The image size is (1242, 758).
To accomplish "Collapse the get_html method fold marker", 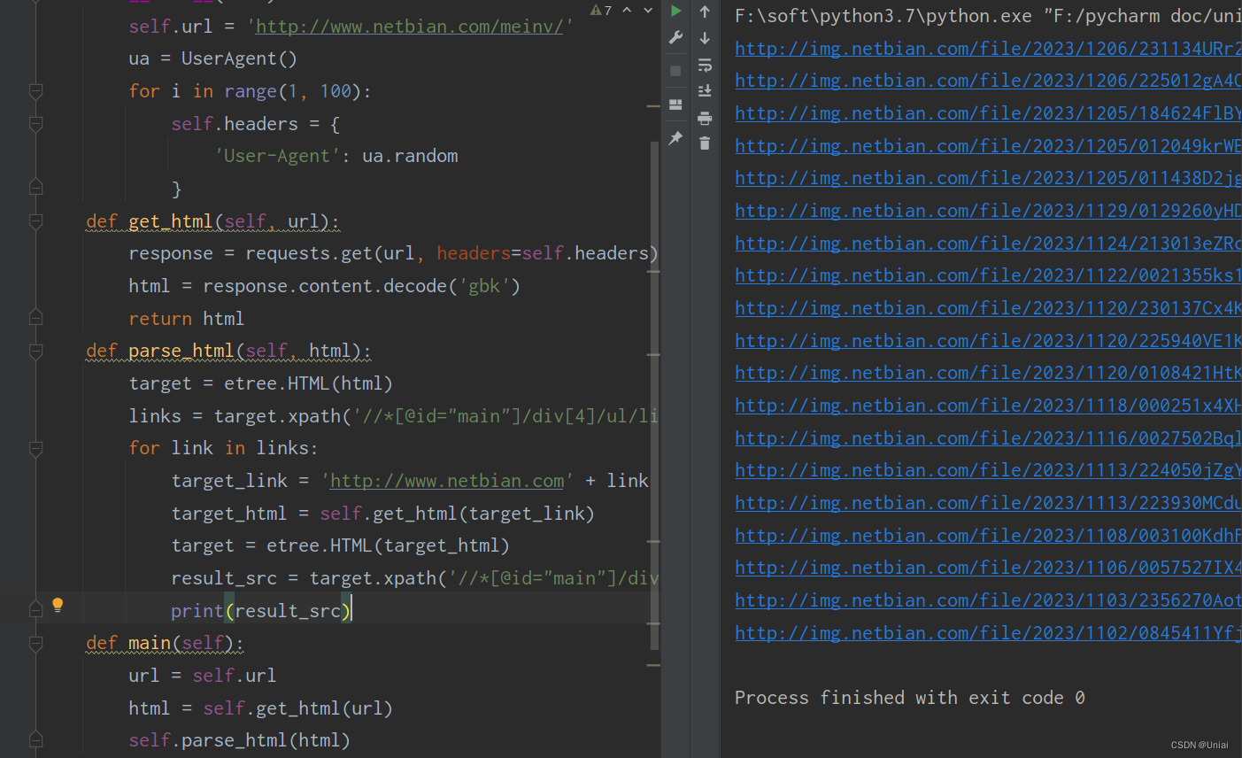I will tap(36, 221).
